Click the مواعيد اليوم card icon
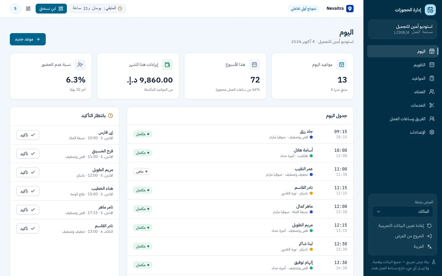This screenshot has height=276, width=442. pyautogui.click(x=342, y=65)
